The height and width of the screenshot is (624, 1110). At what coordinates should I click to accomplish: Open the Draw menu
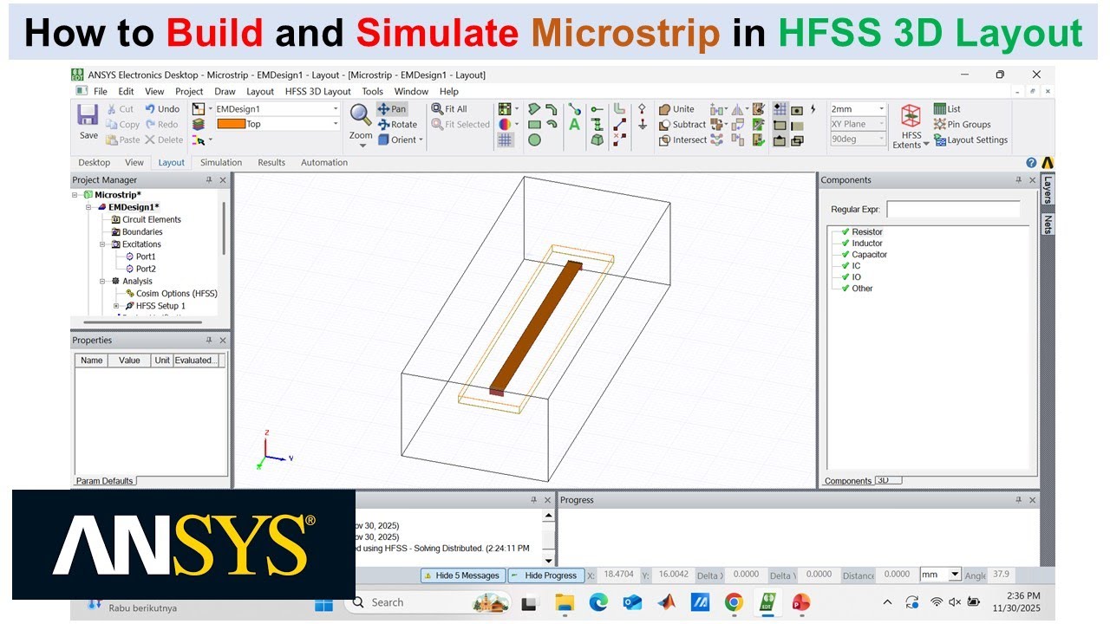(225, 91)
